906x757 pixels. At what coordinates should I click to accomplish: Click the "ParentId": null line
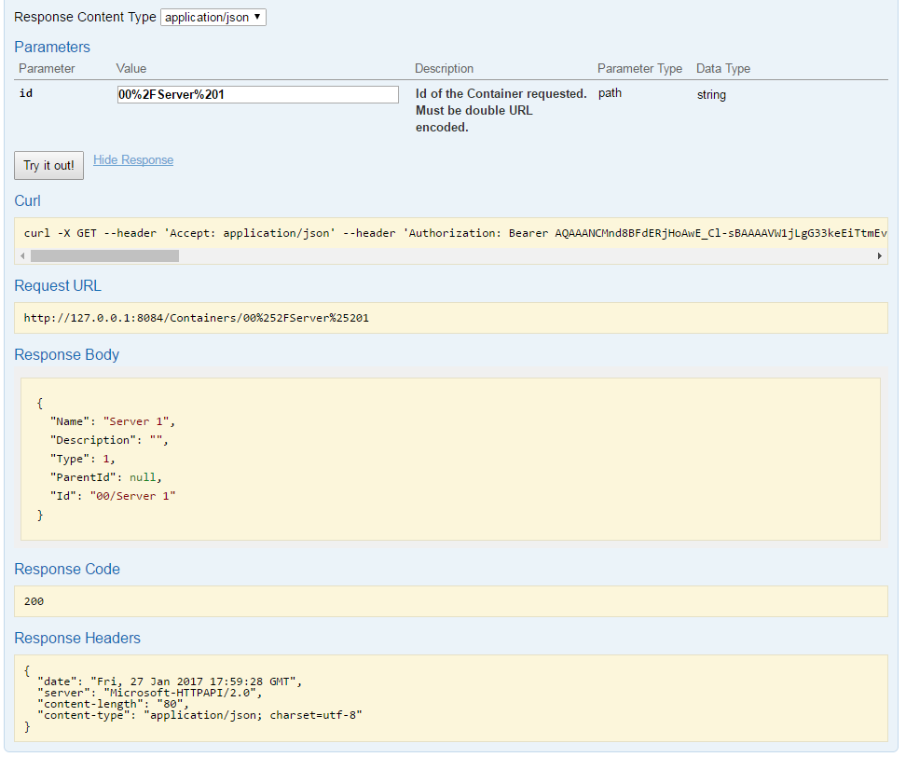105,477
